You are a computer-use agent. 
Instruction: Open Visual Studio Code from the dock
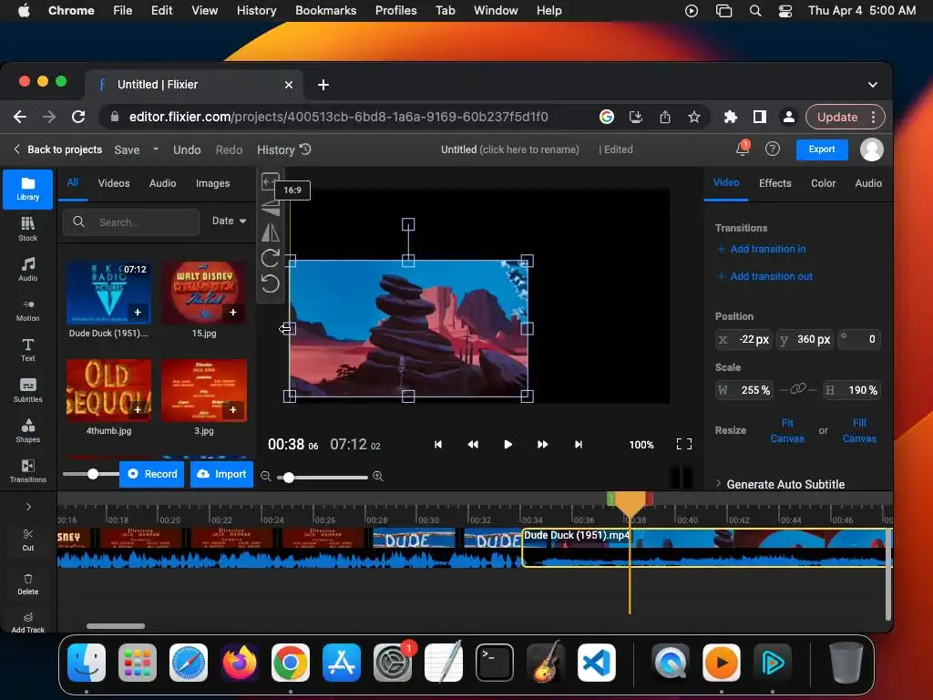[597, 662]
